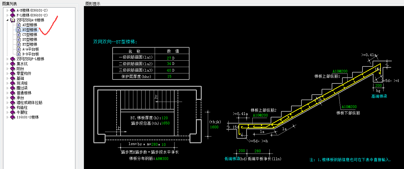Select the B-B平台板 tree entry
The height and width of the screenshot is (169, 404).
coord(31,54)
